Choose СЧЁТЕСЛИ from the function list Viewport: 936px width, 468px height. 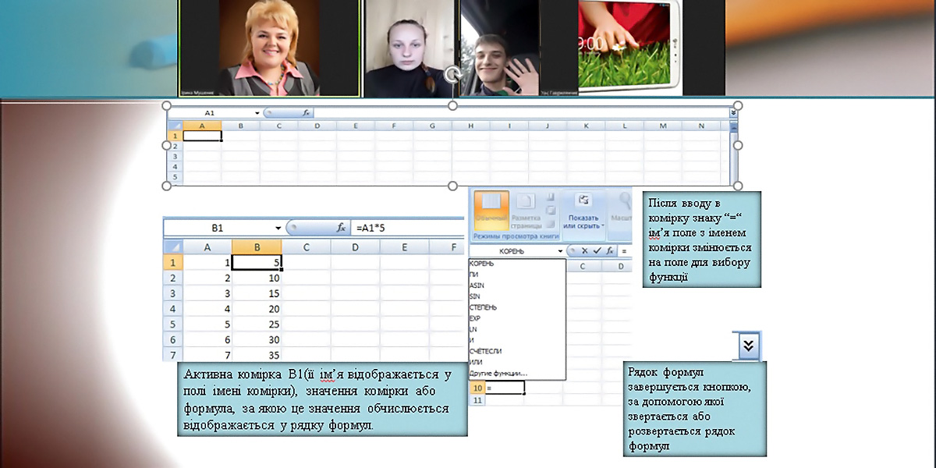pyautogui.click(x=487, y=350)
